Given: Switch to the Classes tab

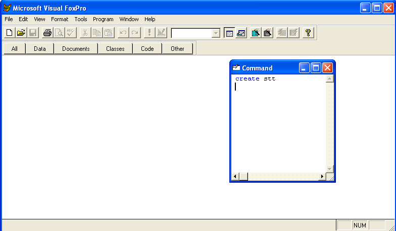Looking at the screenshot, I should pyautogui.click(x=115, y=48).
